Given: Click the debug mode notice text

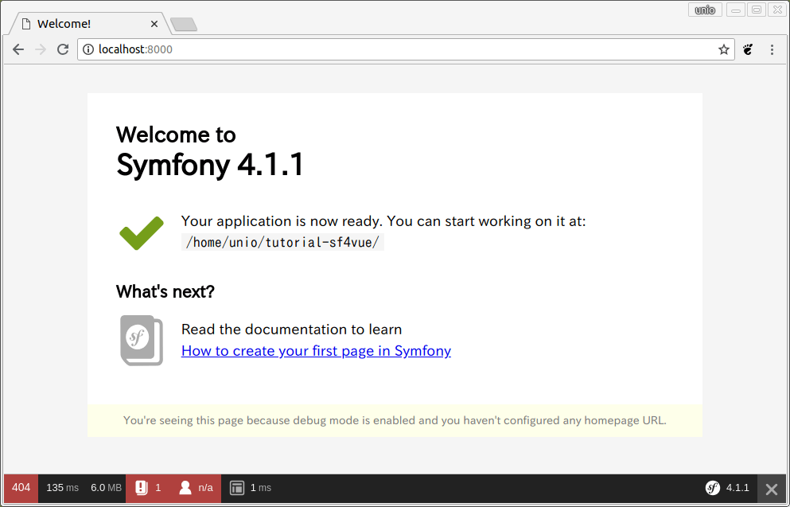Looking at the screenshot, I should (x=395, y=420).
